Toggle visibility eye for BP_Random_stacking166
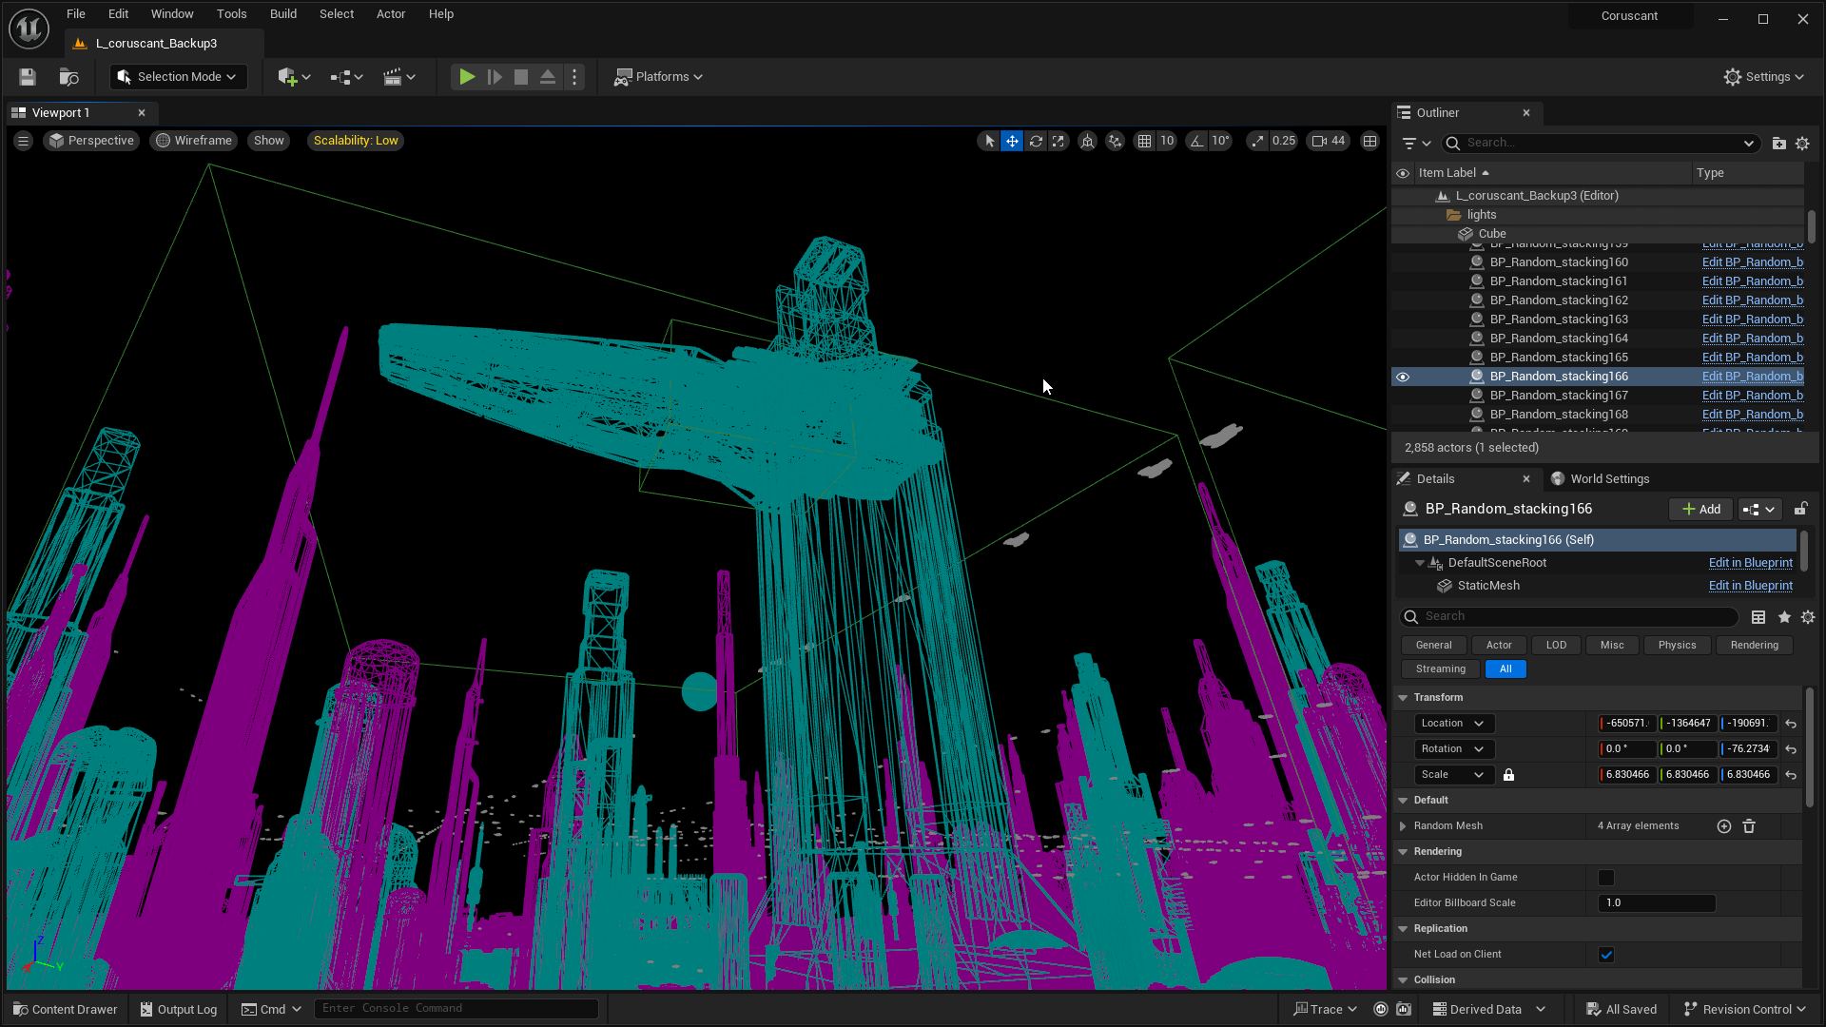The image size is (1826, 1027). pyautogui.click(x=1402, y=377)
